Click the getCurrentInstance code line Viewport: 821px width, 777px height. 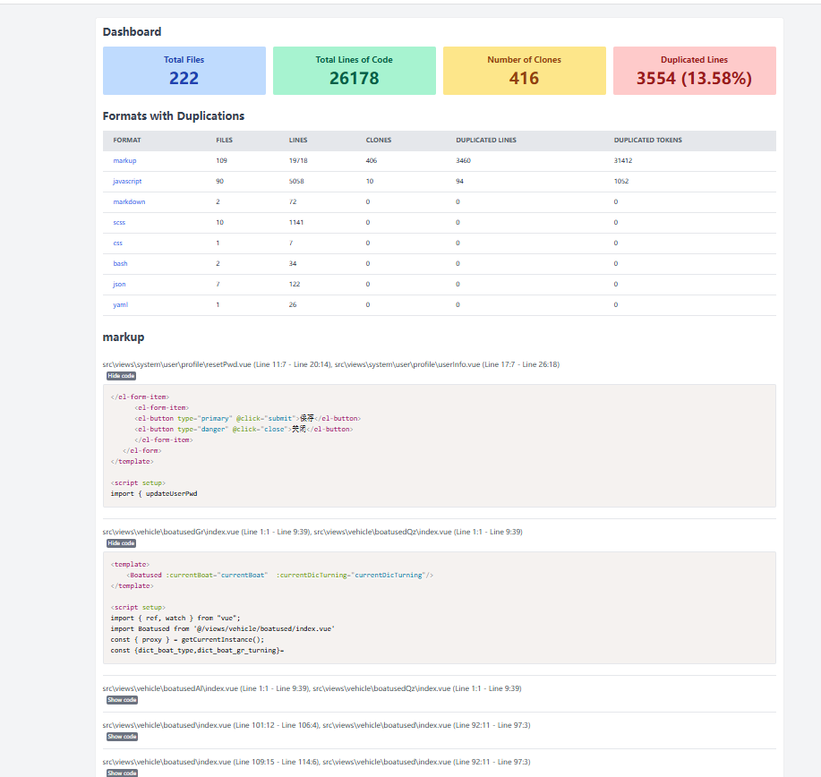187,640
